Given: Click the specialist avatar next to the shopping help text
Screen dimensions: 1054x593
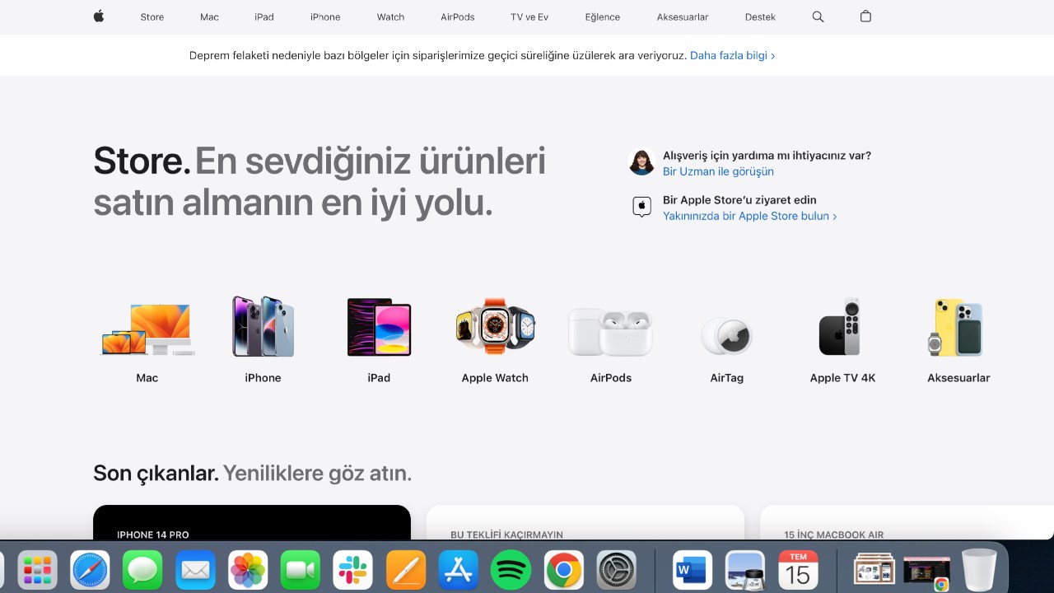Looking at the screenshot, I should point(641,162).
